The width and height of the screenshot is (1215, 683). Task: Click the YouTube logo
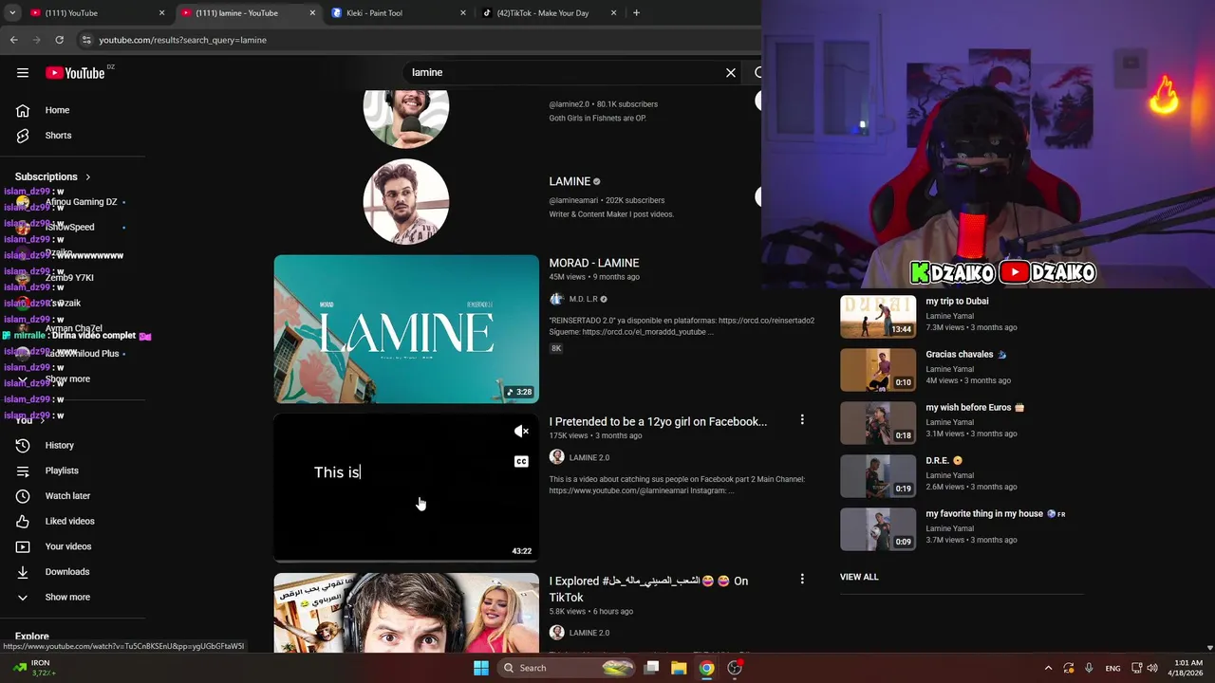click(75, 73)
